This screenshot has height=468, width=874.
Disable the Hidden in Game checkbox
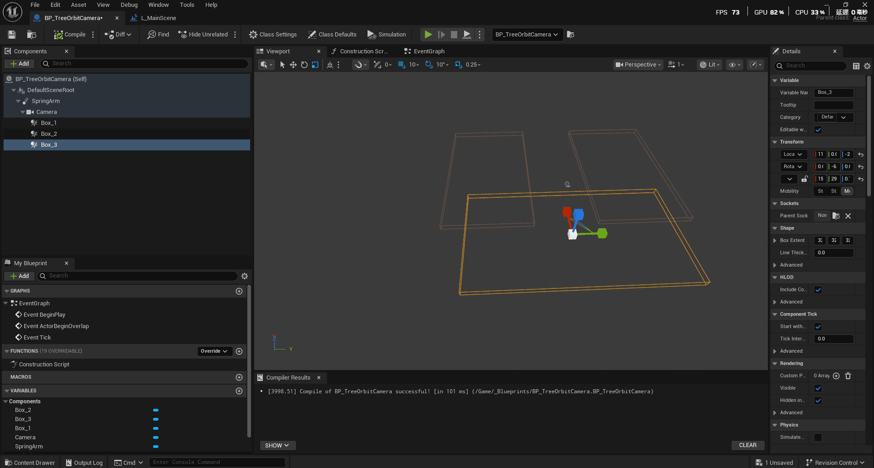click(x=818, y=400)
